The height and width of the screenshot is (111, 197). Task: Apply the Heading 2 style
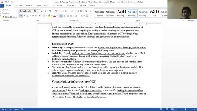tap(132, 13)
